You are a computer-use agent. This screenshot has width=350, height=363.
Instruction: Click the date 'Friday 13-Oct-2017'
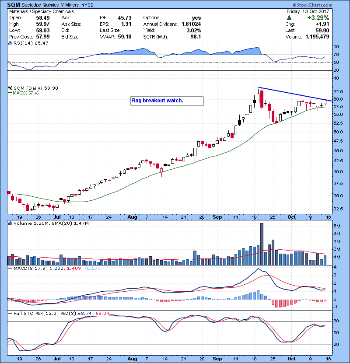(x=308, y=11)
